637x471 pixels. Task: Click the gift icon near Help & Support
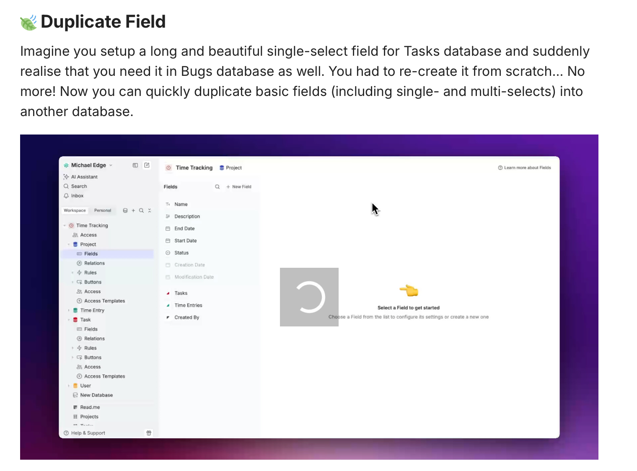[x=149, y=433]
